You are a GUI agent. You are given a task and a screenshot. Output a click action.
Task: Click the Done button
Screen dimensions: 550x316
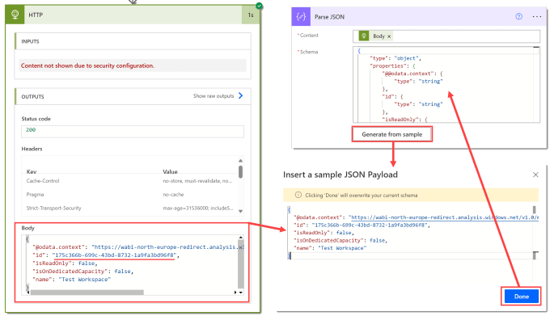point(521,297)
